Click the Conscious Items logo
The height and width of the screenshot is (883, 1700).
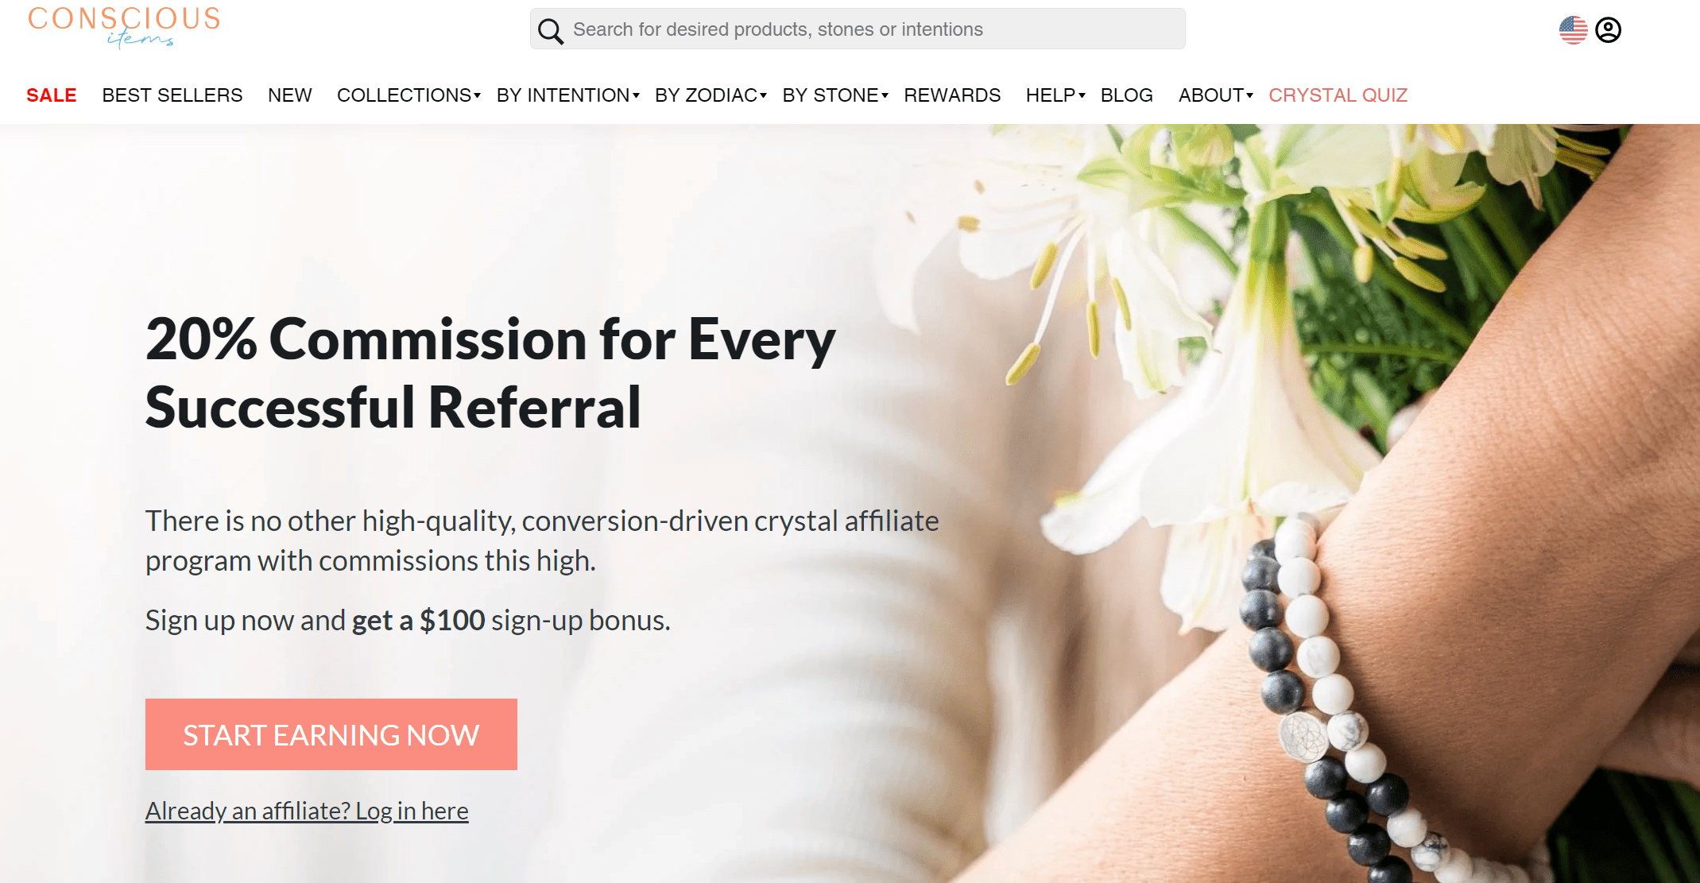[124, 27]
